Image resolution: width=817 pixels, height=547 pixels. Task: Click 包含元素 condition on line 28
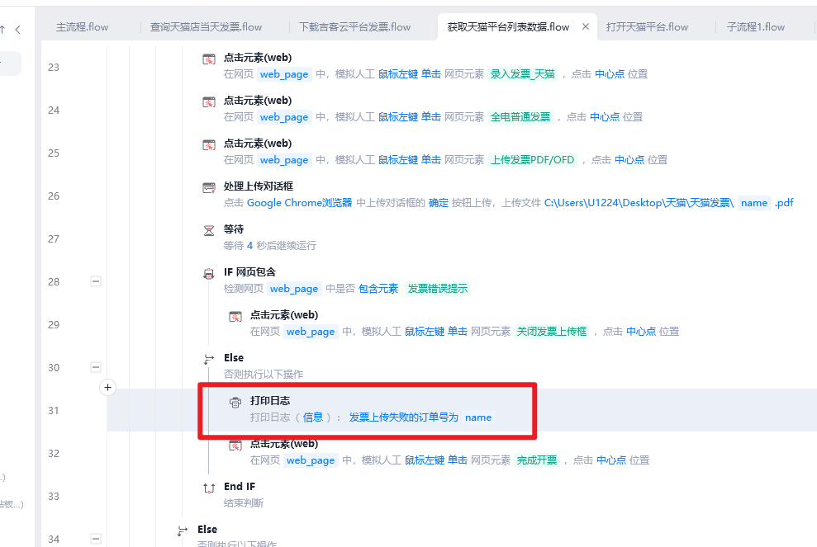coord(378,288)
